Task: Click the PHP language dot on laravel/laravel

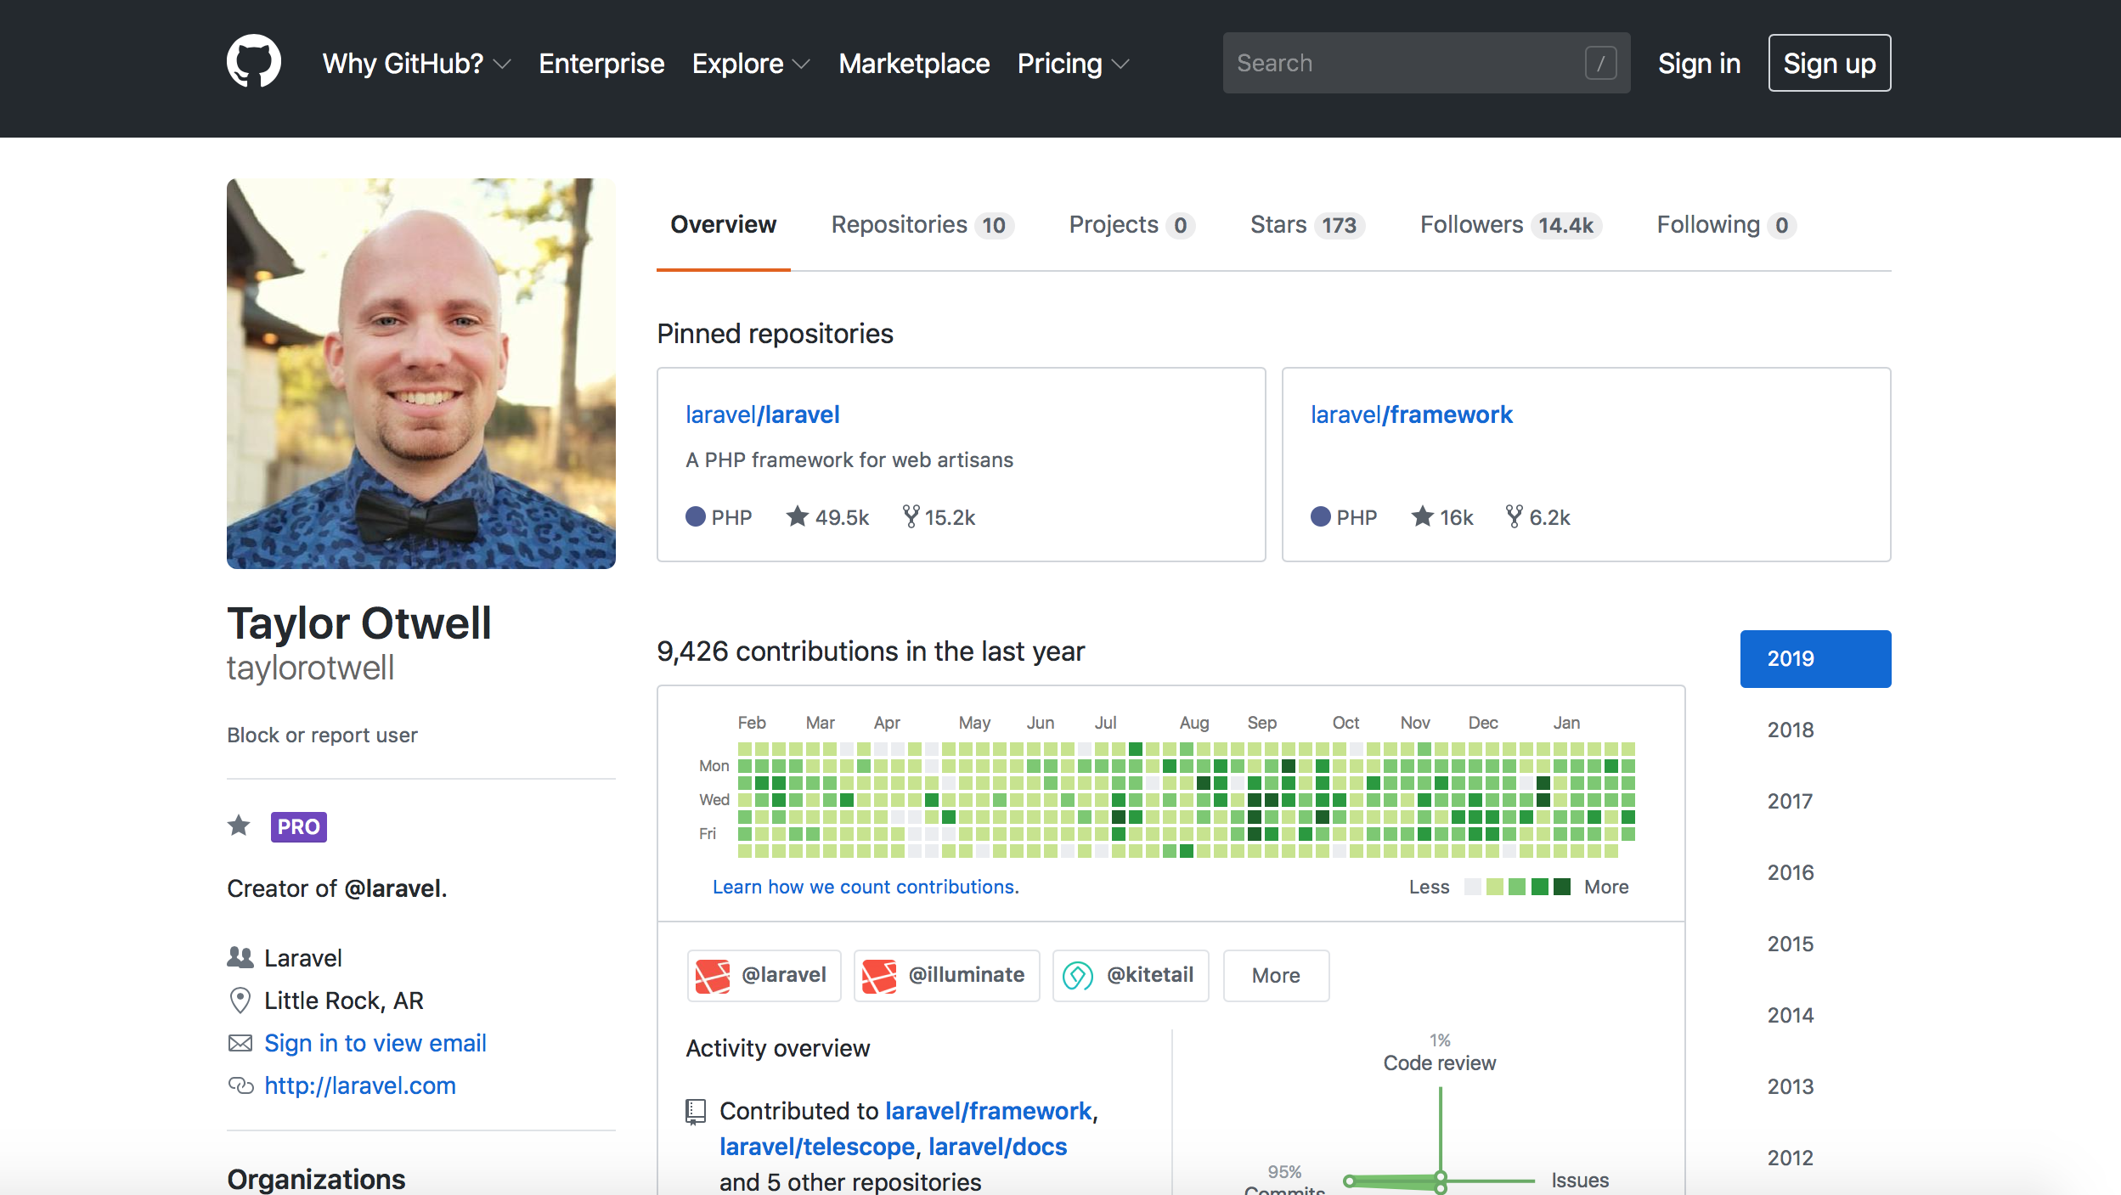Action: [x=696, y=516]
